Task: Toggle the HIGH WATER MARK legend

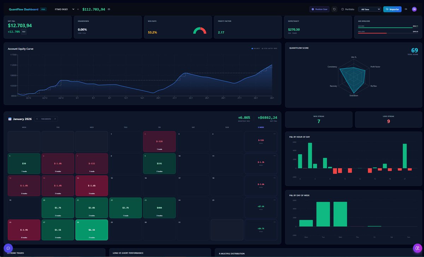Action: coord(269,49)
